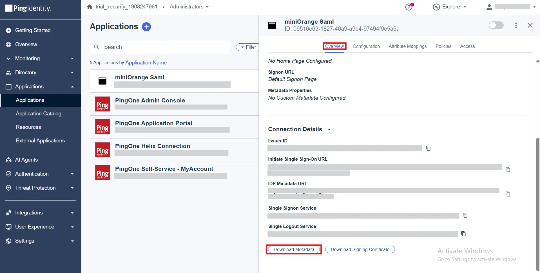540x273 pixels.
Task: Close the miniOrange Saml details panel
Action: tap(530, 25)
